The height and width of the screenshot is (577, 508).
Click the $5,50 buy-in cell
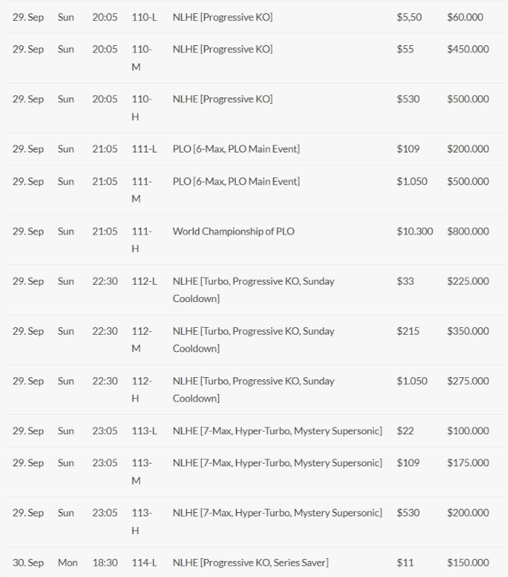pyautogui.click(x=409, y=17)
